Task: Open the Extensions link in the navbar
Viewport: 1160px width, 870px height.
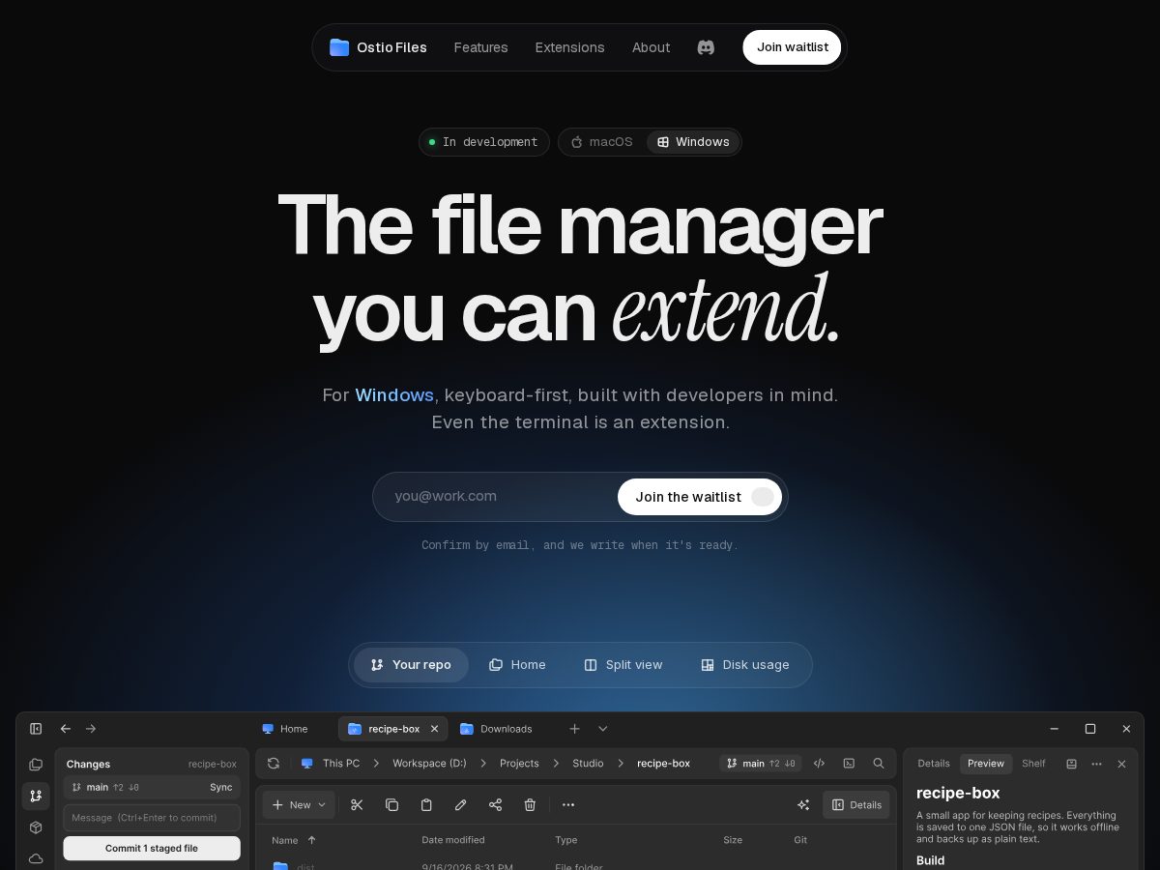Action: (x=569, y=47)
